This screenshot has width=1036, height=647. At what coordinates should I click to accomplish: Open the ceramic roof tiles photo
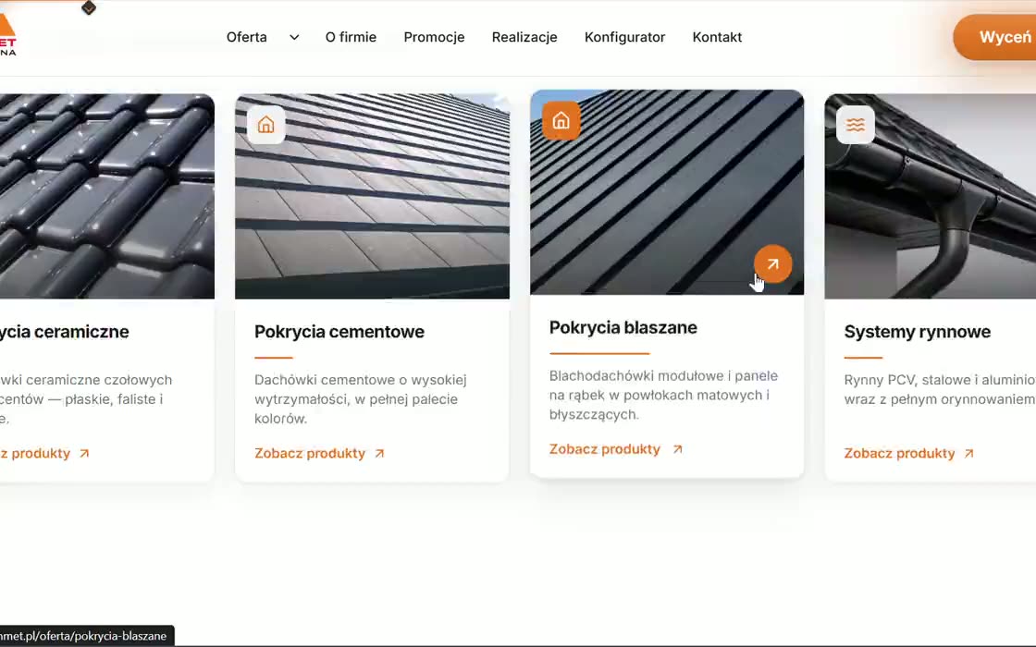coord(107,196)
